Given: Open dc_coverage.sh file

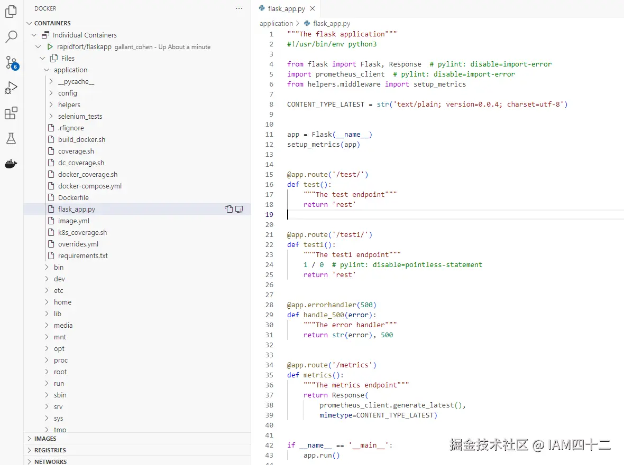Looking at the screenshot, I should [81, 163].
